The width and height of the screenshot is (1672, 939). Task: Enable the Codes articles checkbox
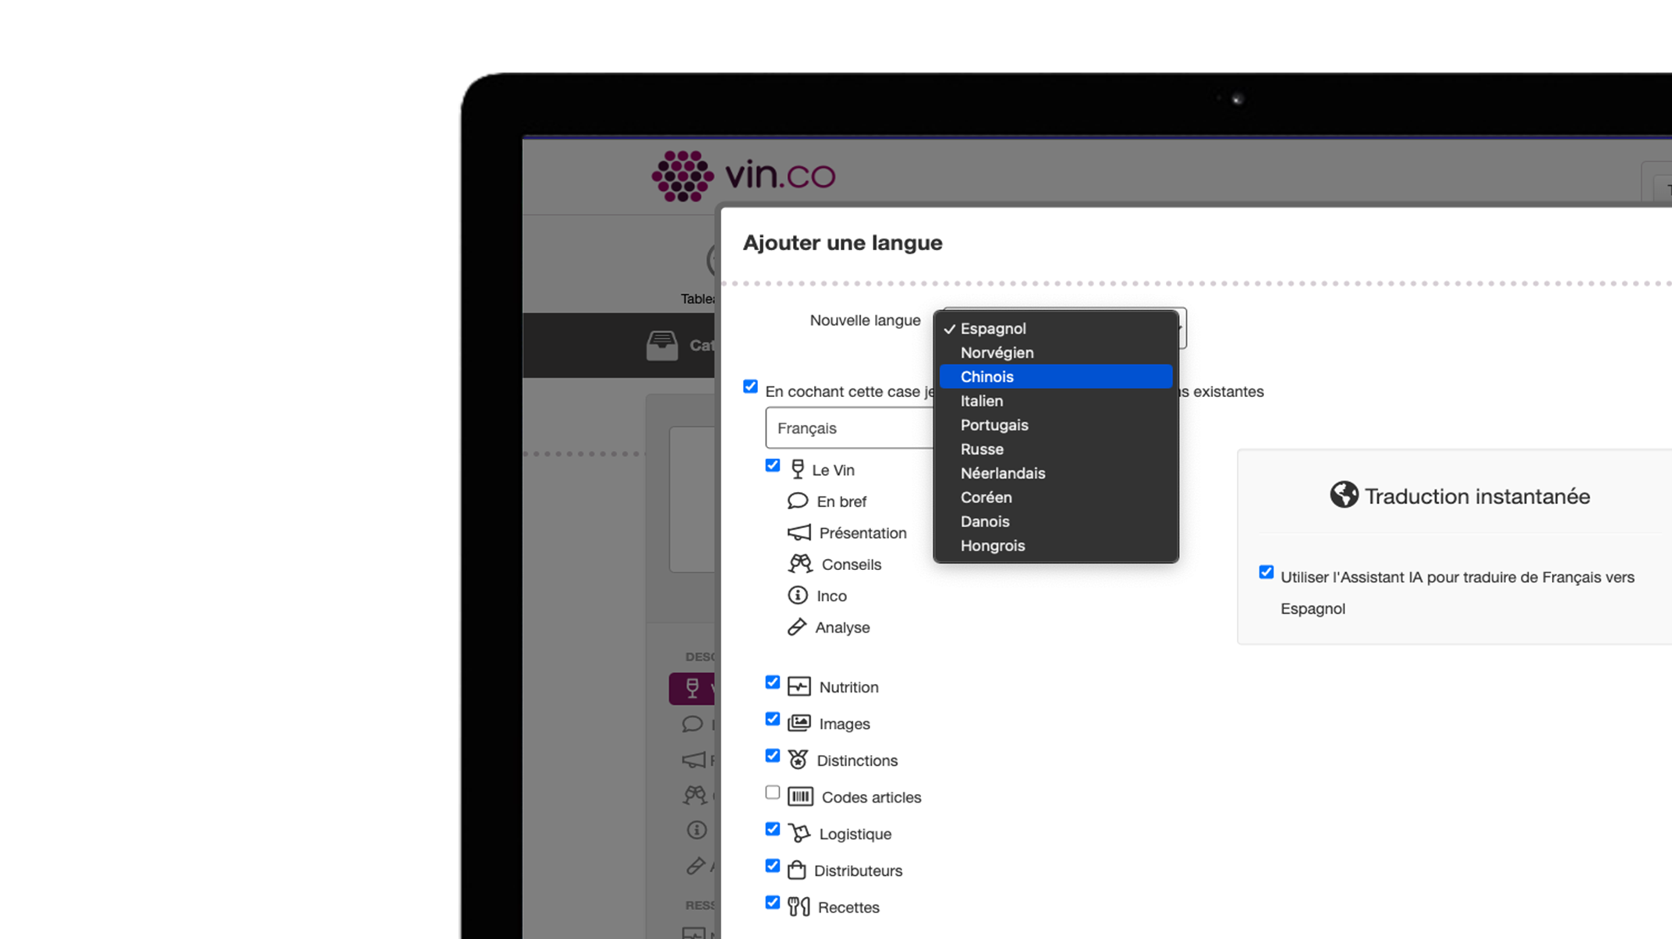[x=772, y=792]
